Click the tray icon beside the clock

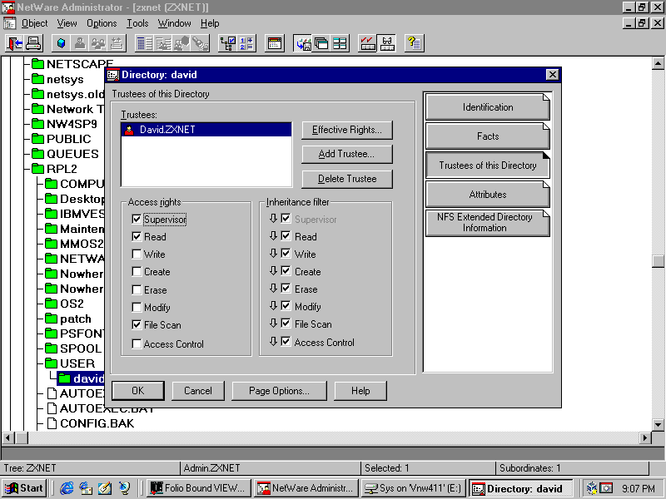tap(606, 488)
